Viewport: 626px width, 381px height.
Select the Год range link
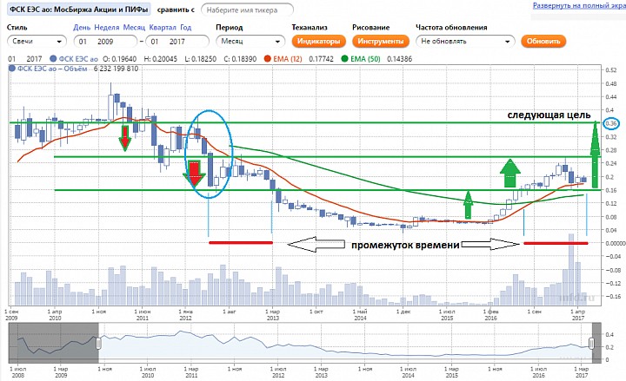click(186, 28)
